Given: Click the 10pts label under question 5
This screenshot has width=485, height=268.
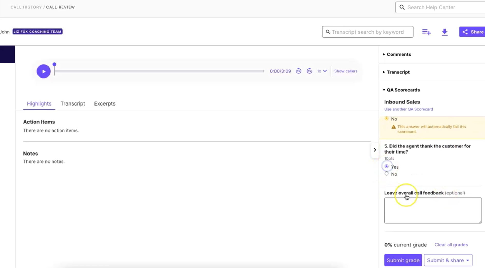Looking at the screenshot, I should click(x=389, y=158).
